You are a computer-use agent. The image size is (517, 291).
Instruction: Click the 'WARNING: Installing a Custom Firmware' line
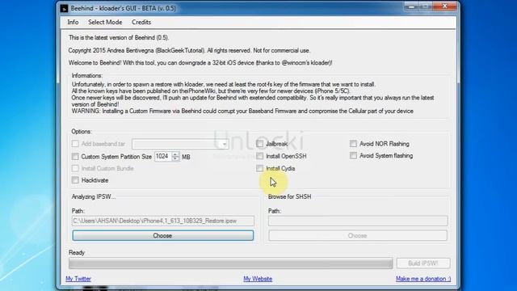tap(242, 112)
